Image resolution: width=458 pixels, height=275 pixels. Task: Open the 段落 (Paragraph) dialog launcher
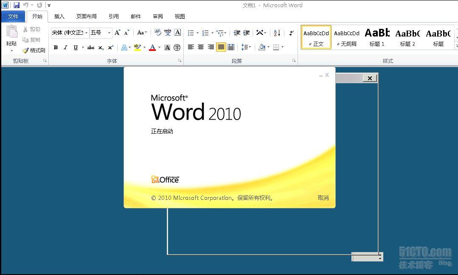point(294,61)
